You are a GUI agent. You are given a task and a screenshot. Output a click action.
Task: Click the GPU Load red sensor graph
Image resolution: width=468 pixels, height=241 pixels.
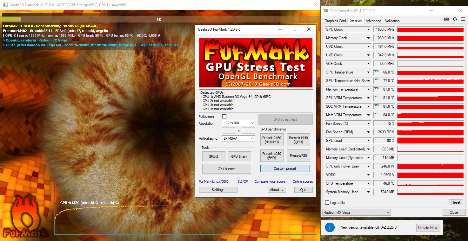tap(430, 141)
